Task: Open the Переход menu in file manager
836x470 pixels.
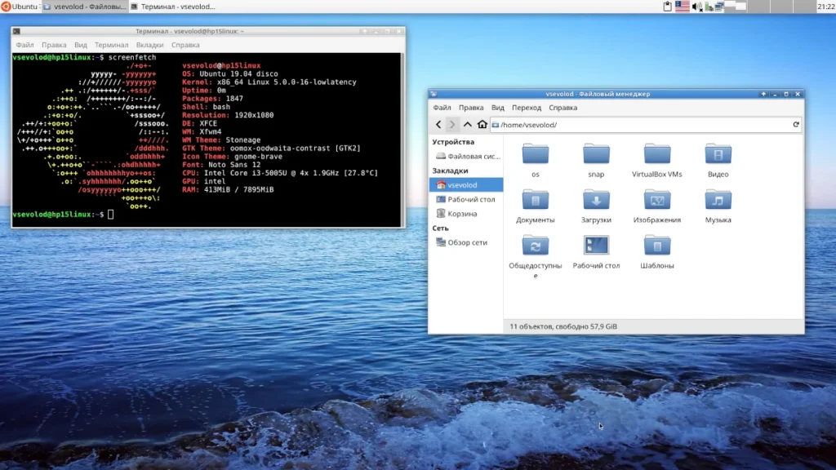Action: (527, 108)
